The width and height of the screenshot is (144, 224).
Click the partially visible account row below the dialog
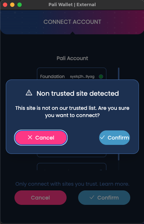click(x=72, y=167)
